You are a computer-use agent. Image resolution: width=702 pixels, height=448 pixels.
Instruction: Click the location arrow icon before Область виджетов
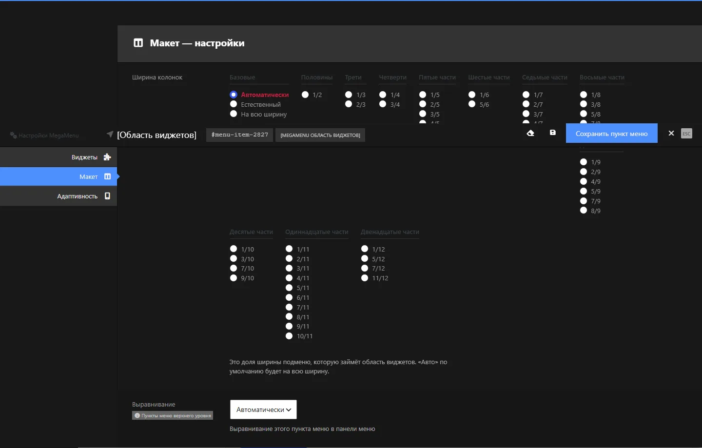click(110, 134)
